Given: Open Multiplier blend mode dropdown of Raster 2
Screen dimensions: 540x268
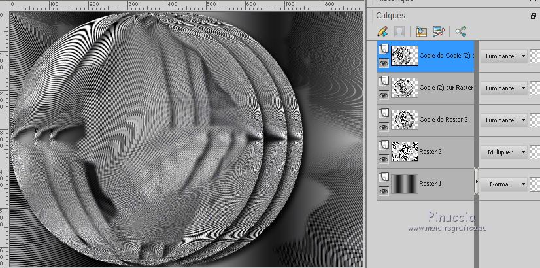Looking at the screenshot, I should pos(504,152).
